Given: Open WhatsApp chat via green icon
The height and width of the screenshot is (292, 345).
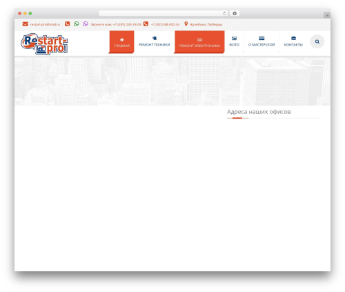Looking at the screenshot, I should pos(77,23).
